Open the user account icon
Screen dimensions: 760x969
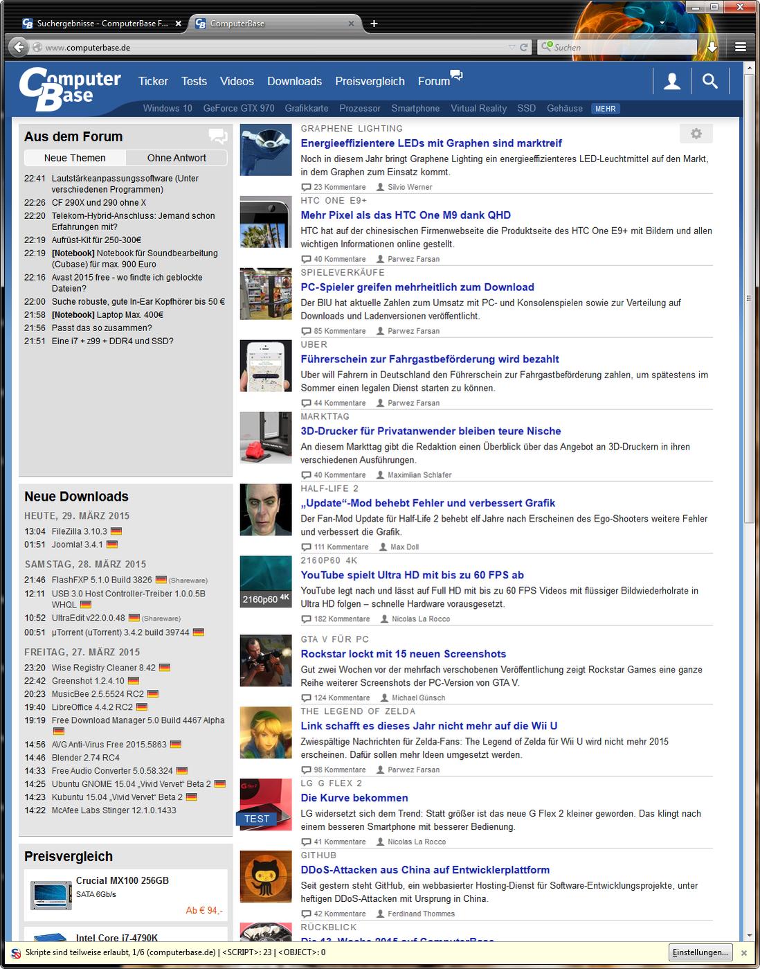(671, 82)
